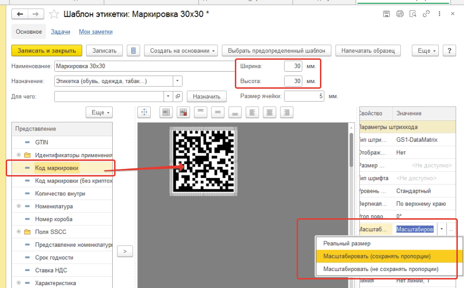This screenshot has width=464, height=288.
Task: Open the Назначение dropdown arrow
Action: point(177,81)
